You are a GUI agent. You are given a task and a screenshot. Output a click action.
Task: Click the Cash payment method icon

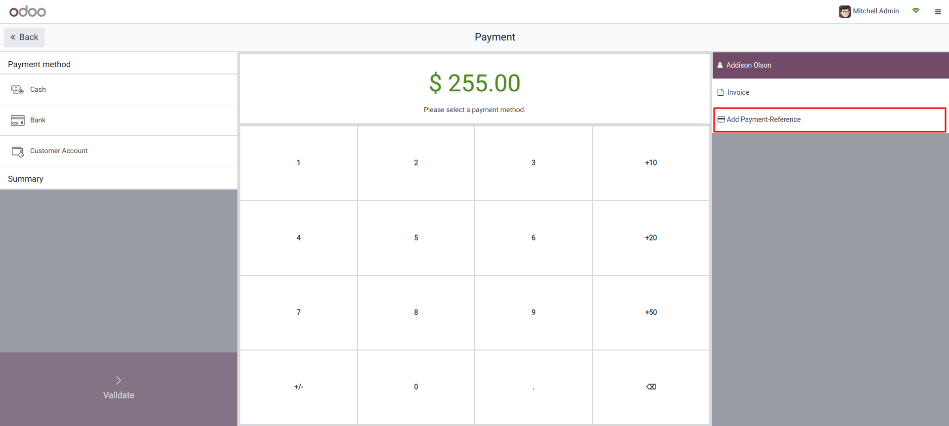coord(17,89)
